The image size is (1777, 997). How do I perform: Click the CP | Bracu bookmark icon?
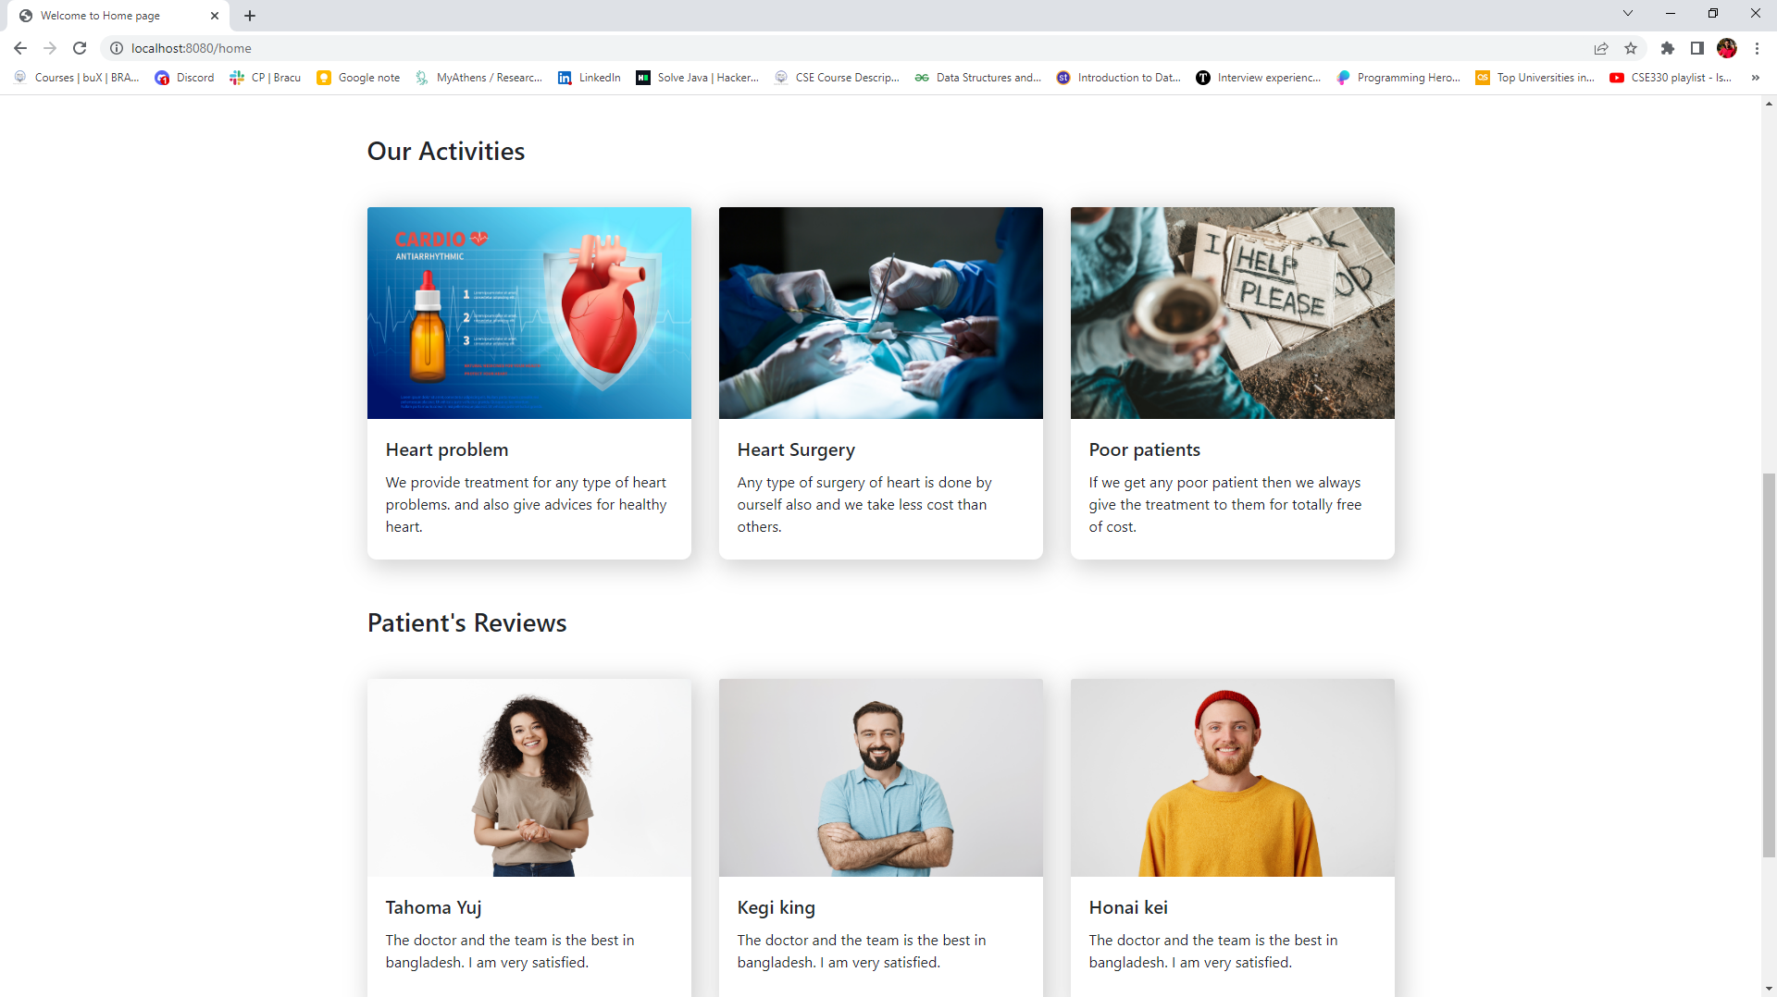click(237, 78)
